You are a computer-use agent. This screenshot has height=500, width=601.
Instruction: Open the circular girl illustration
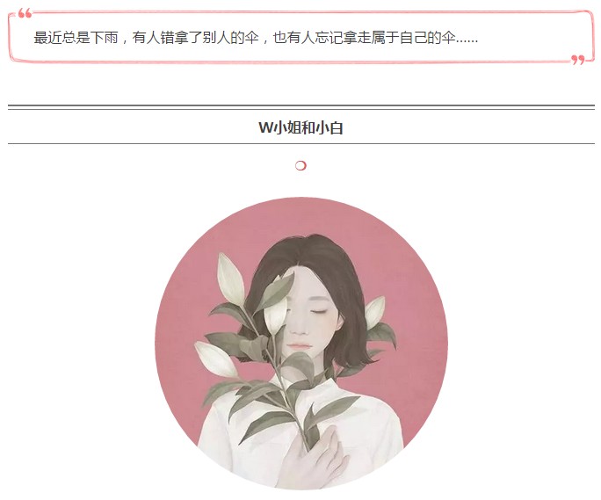[301, 344]
